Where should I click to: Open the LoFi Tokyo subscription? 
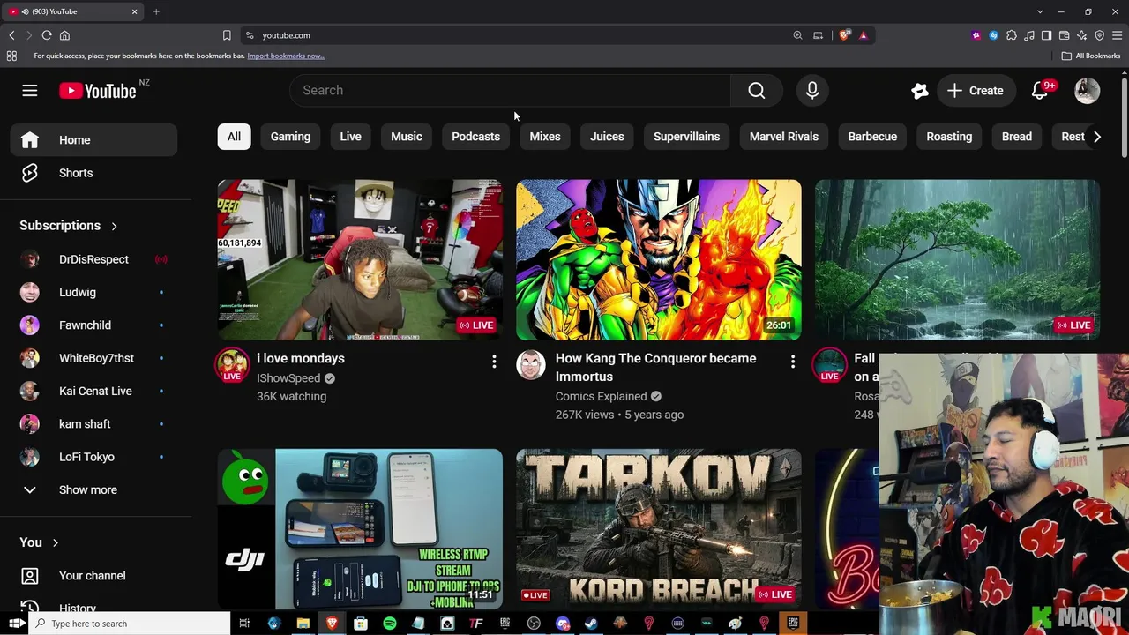[x=94, y=457]
